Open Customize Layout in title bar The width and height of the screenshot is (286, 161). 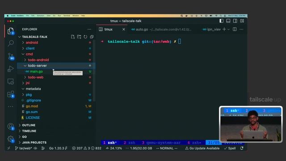click(242, 21)
